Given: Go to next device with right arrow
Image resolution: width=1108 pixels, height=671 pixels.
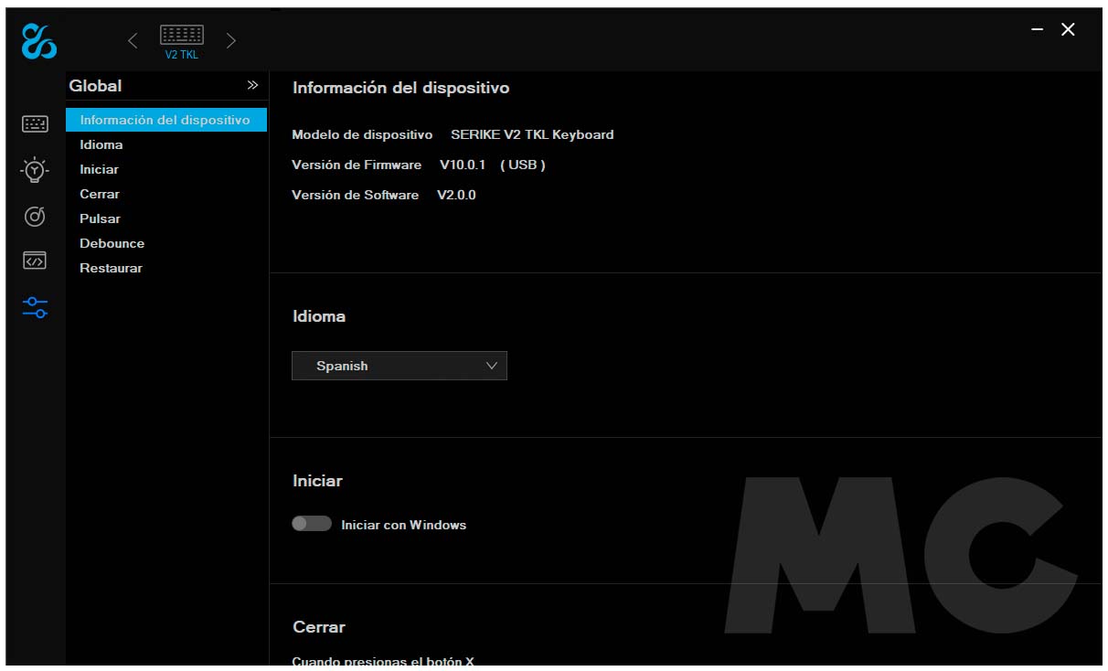Looking at the screenshot, I should pos(231,40).
